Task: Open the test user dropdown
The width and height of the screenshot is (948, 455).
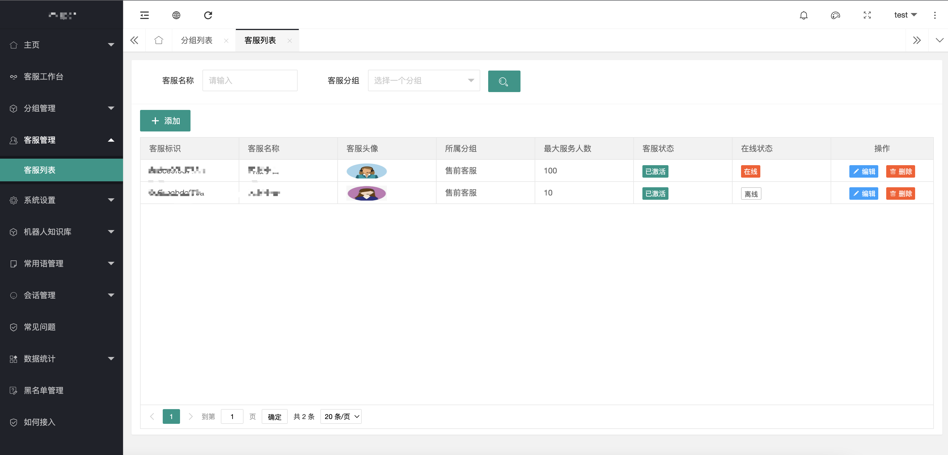Action: tap(905, 15)
